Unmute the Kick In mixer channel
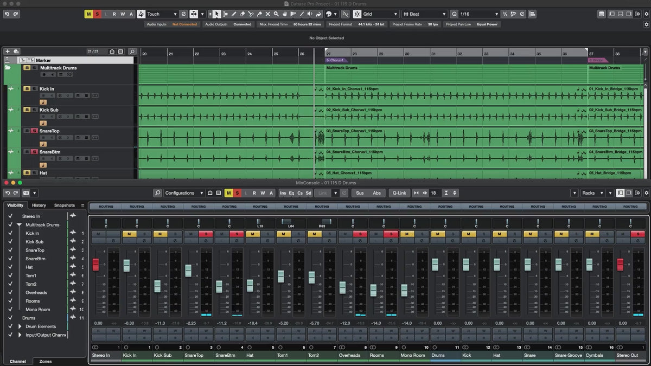The image size is (651, 366). click(129, 234)
